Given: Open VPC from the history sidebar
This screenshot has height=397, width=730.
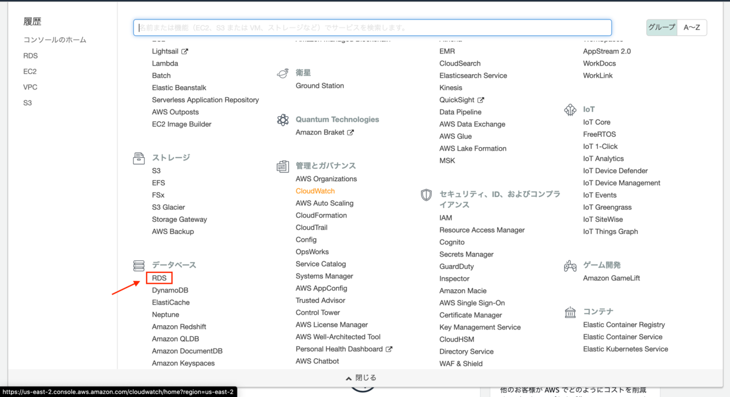Looking at the screenshot, I should (x=30, y=88).
